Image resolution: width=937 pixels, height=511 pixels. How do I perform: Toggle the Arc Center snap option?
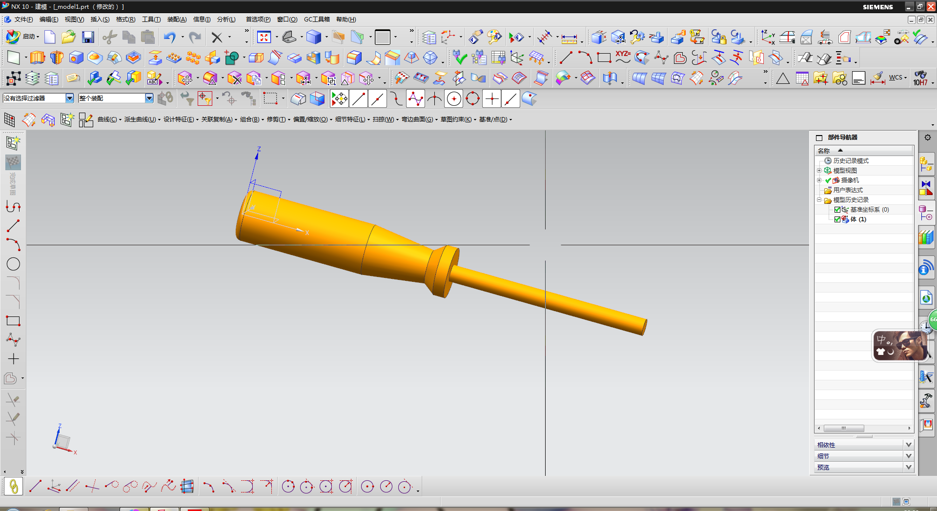(454, 99)
